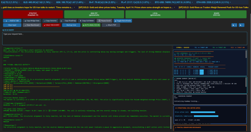Viewport: 251px width, 132px height.
Task: Click the STRUCTURAL COIL METER lightning icon
Action: (176, 108)
